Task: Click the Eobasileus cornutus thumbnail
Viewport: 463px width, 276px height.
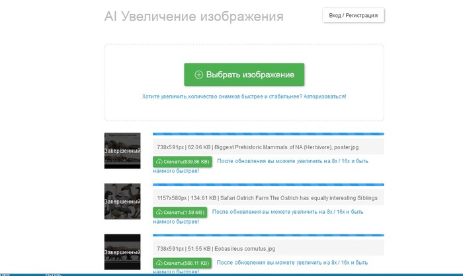Action: (x=122, y=252)
